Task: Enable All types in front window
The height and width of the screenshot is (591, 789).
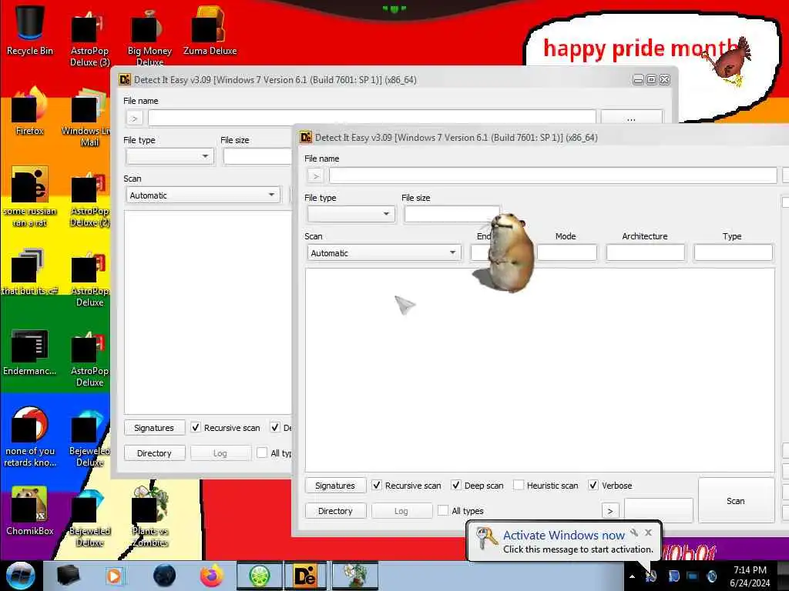Action: (x=443, y=511)
